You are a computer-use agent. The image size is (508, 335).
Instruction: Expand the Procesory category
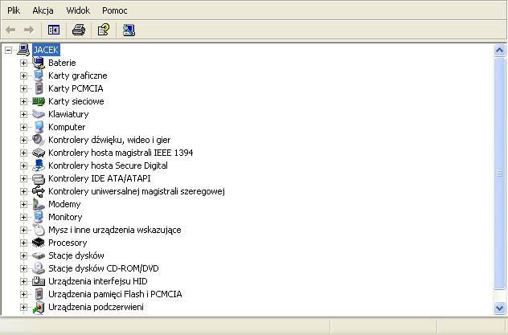point(23,243)
